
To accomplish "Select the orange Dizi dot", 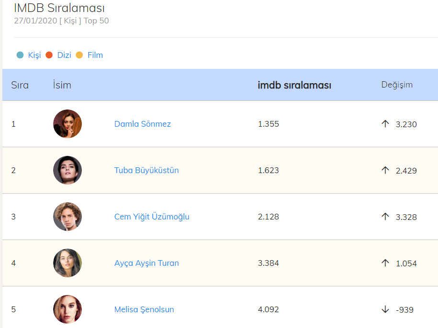I will 49,55.
